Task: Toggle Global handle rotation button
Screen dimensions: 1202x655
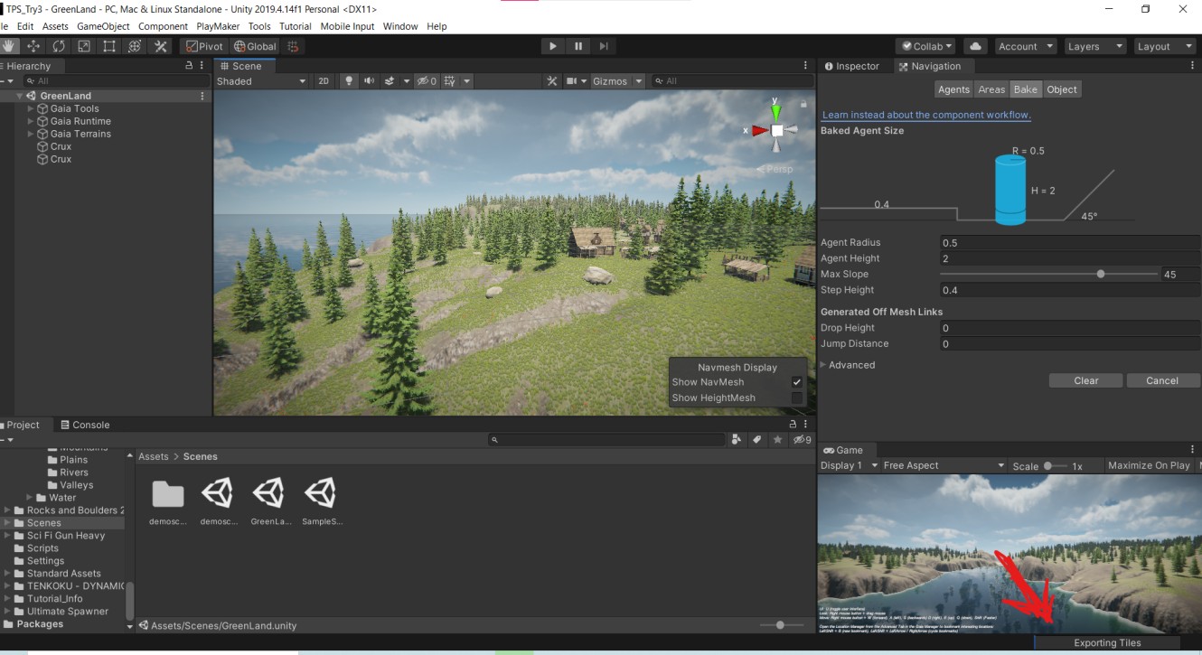Action: point(255,46)
